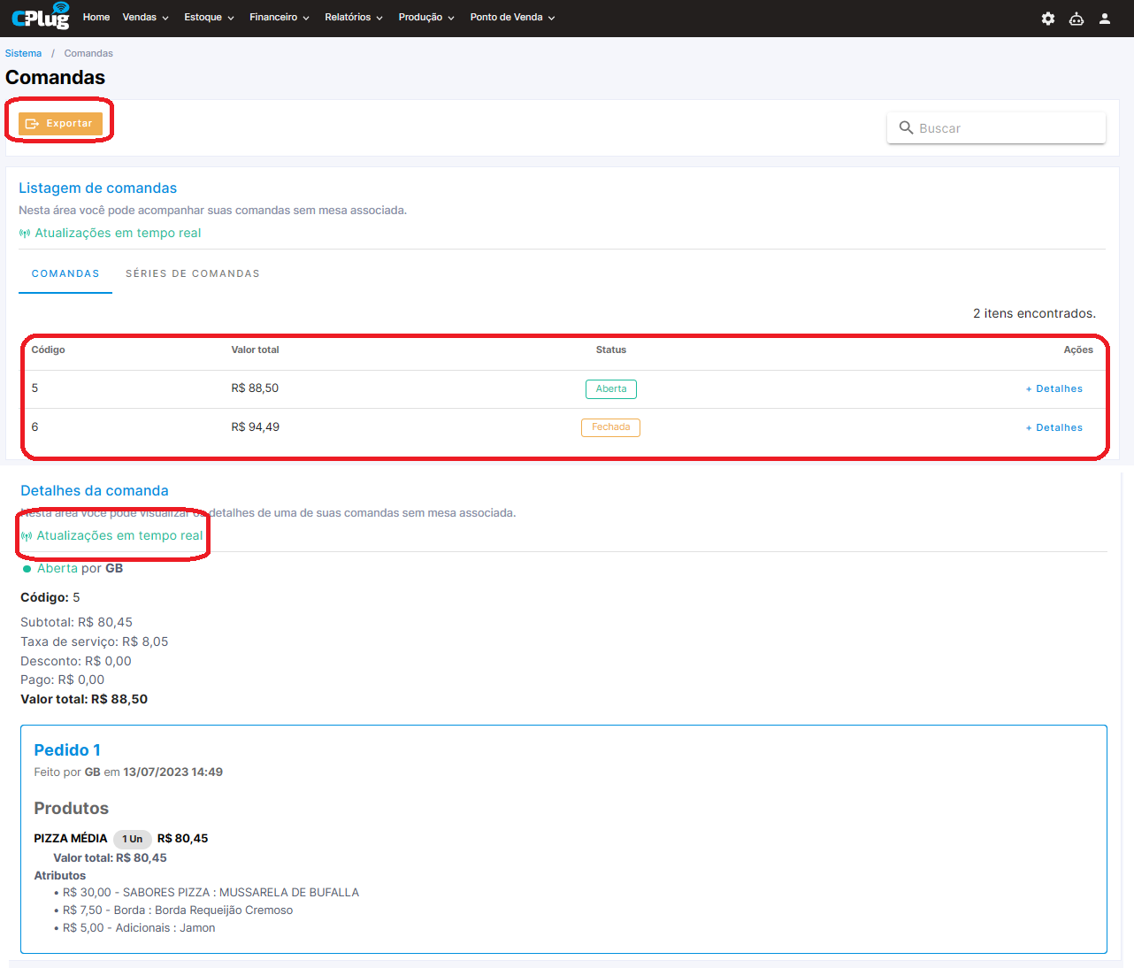Open the Relatórios menu
Screen dimensions: 1134x968
click(353, 18)
